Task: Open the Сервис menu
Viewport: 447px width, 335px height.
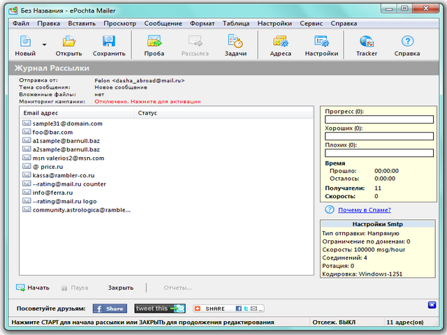Action: [x=311, y=23]
